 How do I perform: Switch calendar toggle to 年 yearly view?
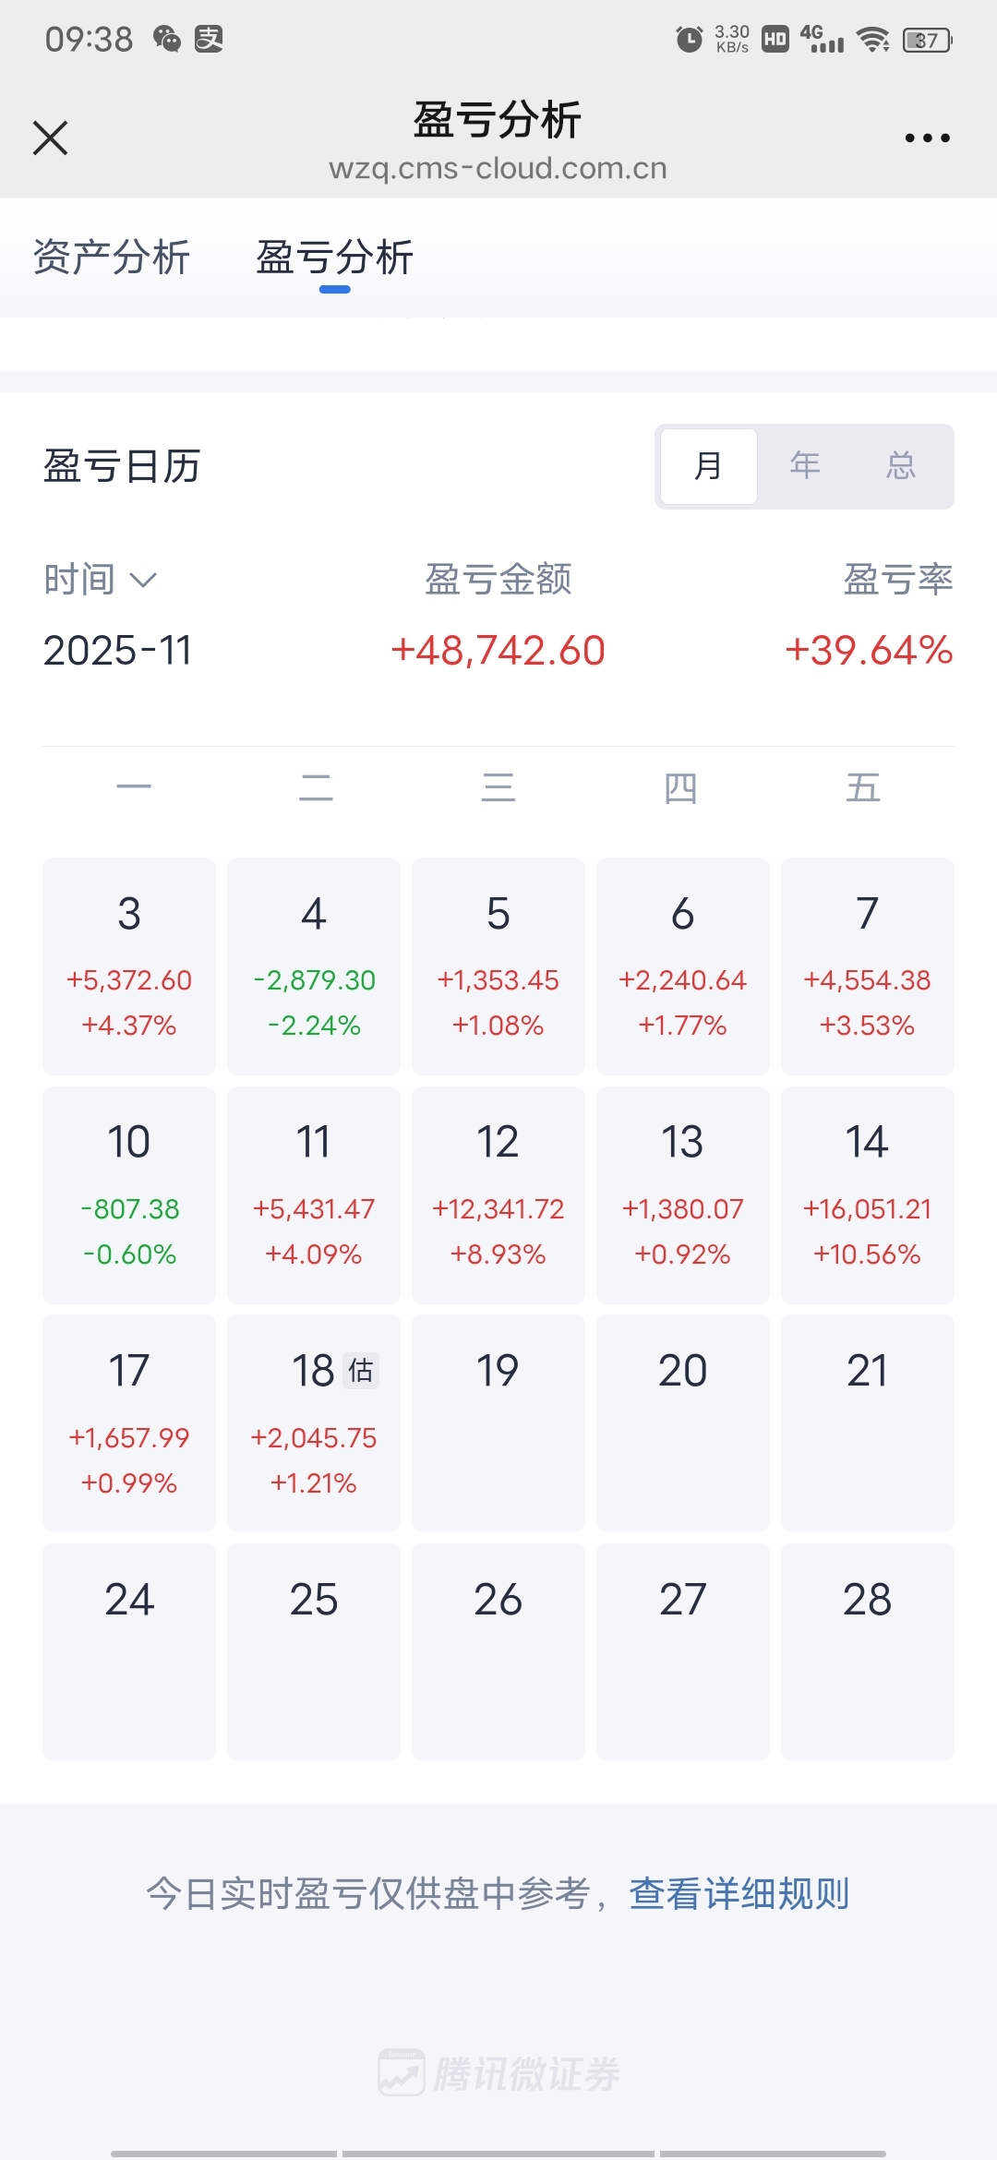tap(805, 466)
